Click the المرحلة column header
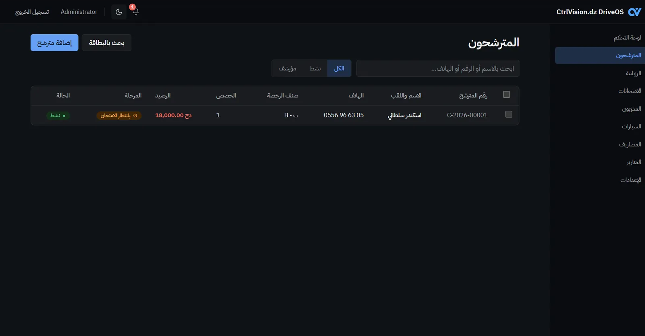 [x=133, y=96]
